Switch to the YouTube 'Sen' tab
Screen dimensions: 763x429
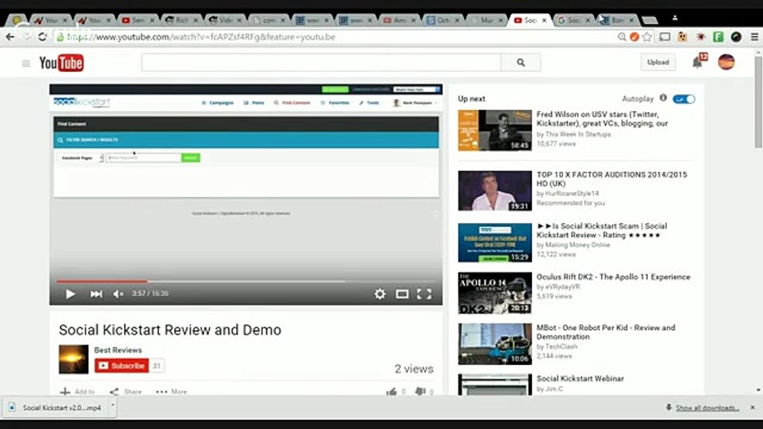coord(137,20)
